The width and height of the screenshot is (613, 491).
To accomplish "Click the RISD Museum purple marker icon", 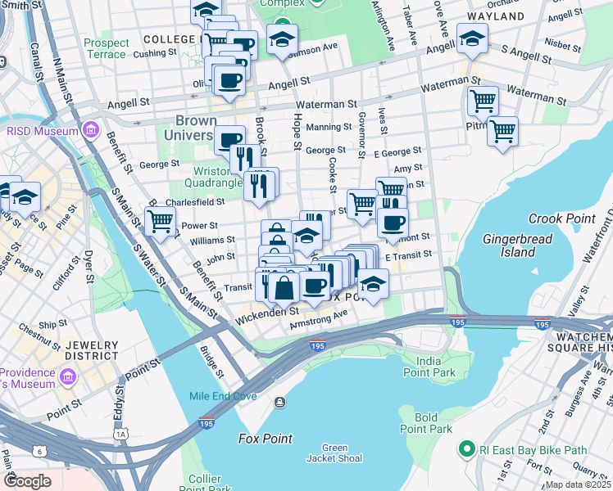I will tap(91, 131).
